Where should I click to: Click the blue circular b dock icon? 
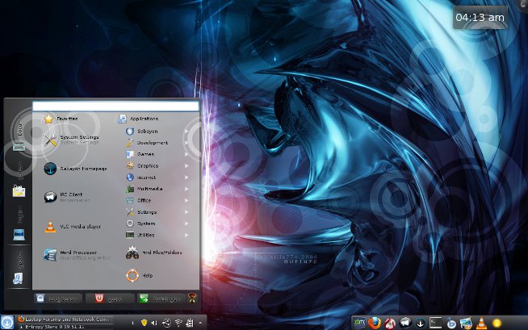pos(451,324)
